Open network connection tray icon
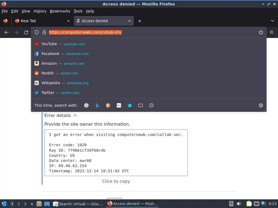 (256, 204)
